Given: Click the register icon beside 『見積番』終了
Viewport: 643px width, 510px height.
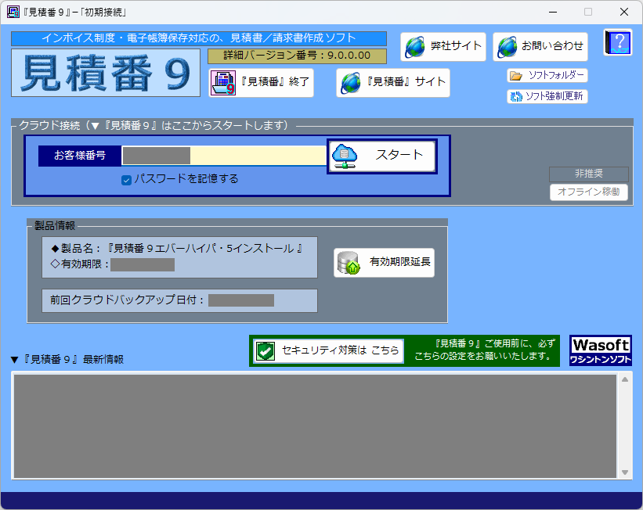Looking at the screenshot, I should click(x=223, y=83).
